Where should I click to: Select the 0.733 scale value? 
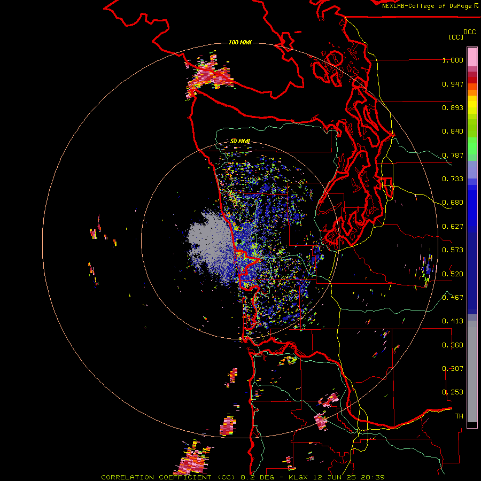click(453, 179)
